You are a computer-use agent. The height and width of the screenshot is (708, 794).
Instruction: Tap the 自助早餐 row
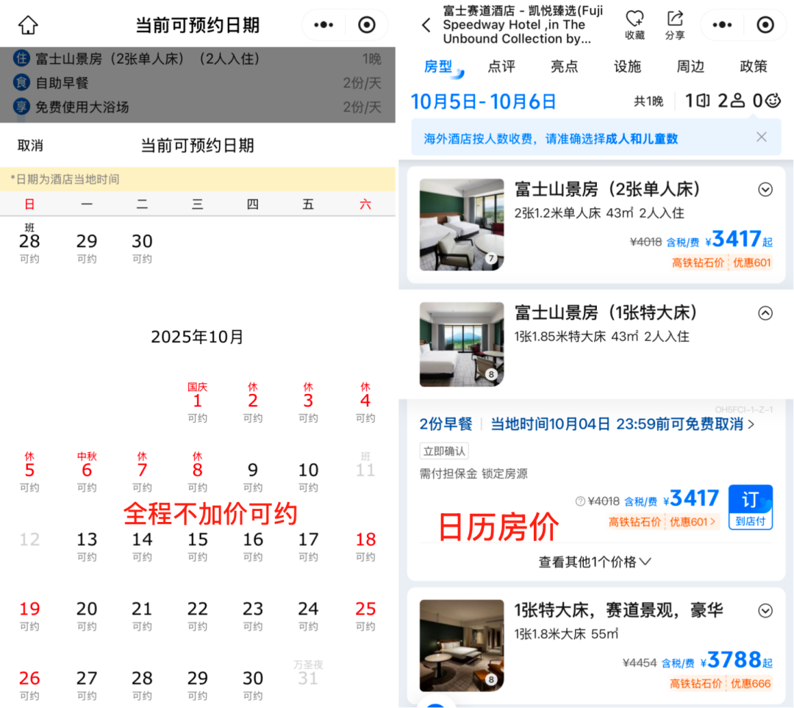tap(198, 82)
